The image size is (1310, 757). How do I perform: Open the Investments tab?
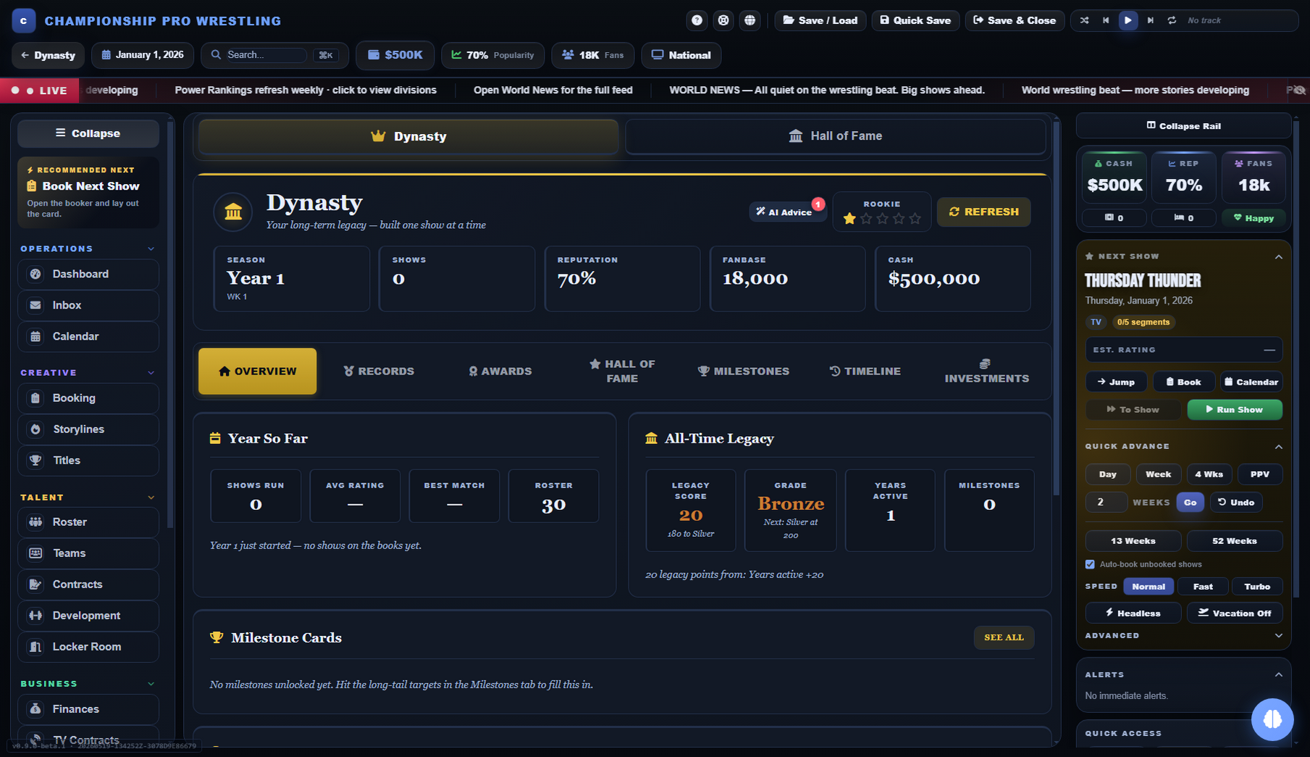point(986,371)
